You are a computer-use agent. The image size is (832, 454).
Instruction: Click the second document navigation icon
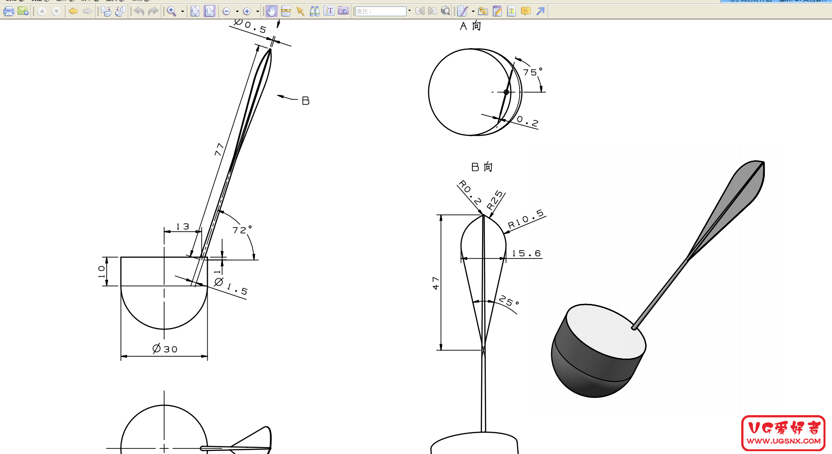pos(121,11)
